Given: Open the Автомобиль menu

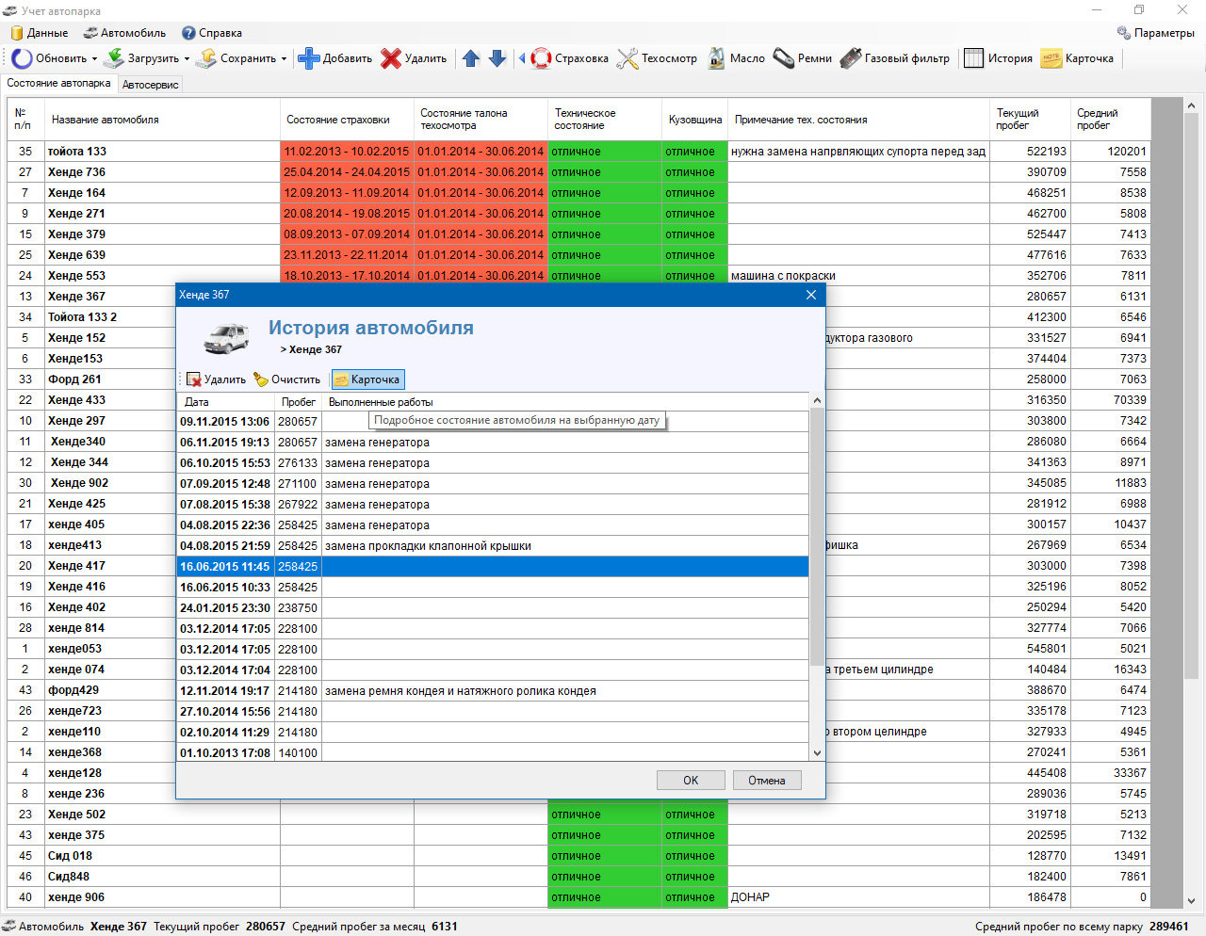Looking at the screenshot, I should pos(124,33).
